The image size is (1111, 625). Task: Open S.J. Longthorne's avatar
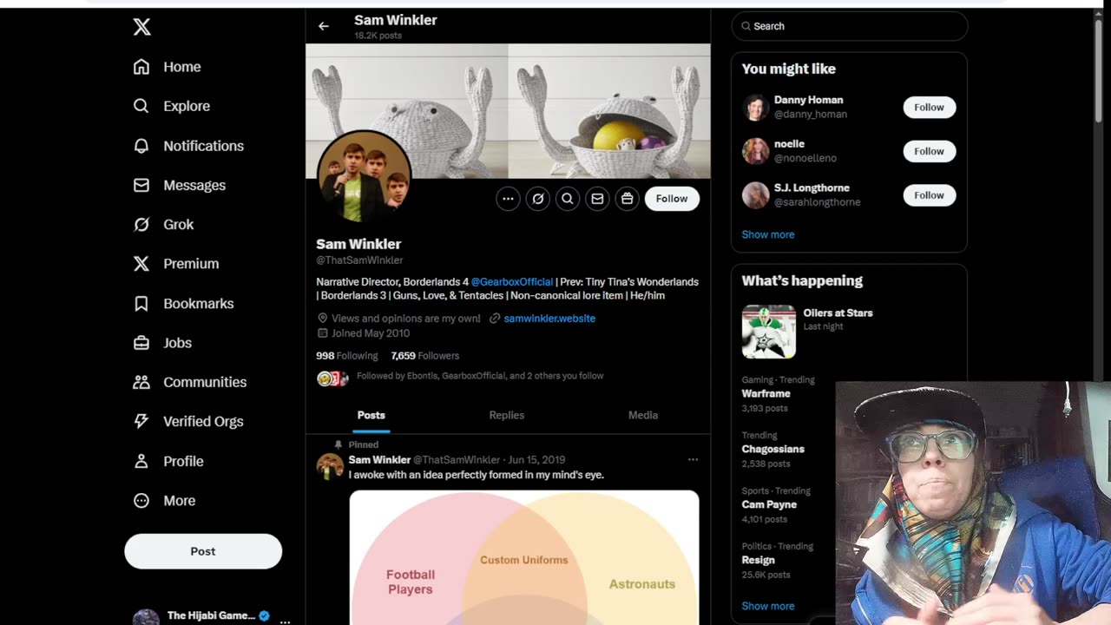pyautogui.click(x=755, y=195)
